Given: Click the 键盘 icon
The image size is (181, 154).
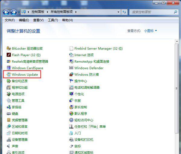Looking at the screenshot, I should tap(9, 114).
